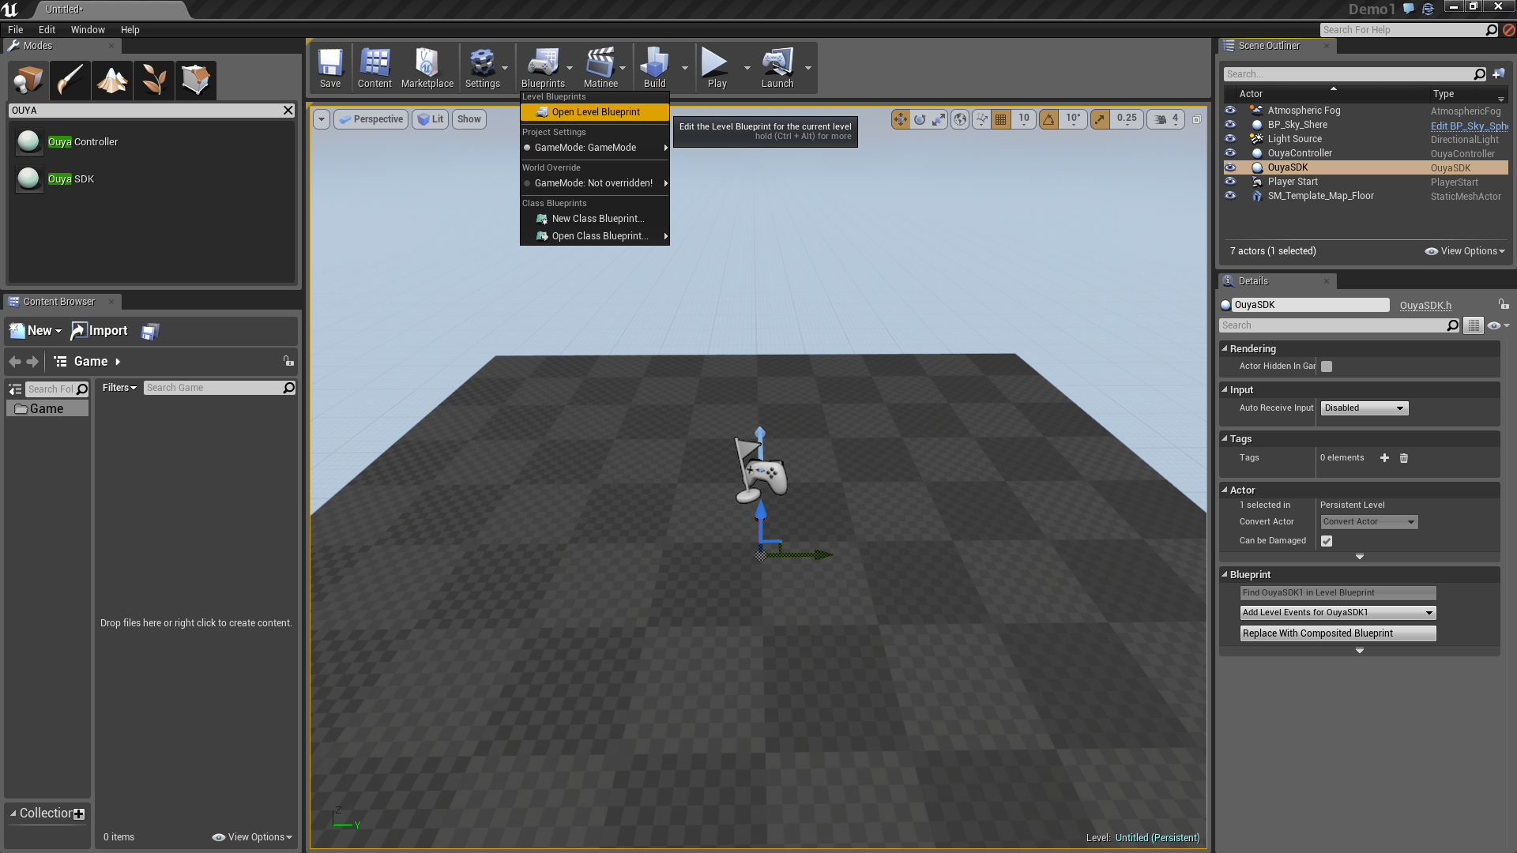Select the Paint mode brush icon
1517x853 pixels.
[70, 80]
